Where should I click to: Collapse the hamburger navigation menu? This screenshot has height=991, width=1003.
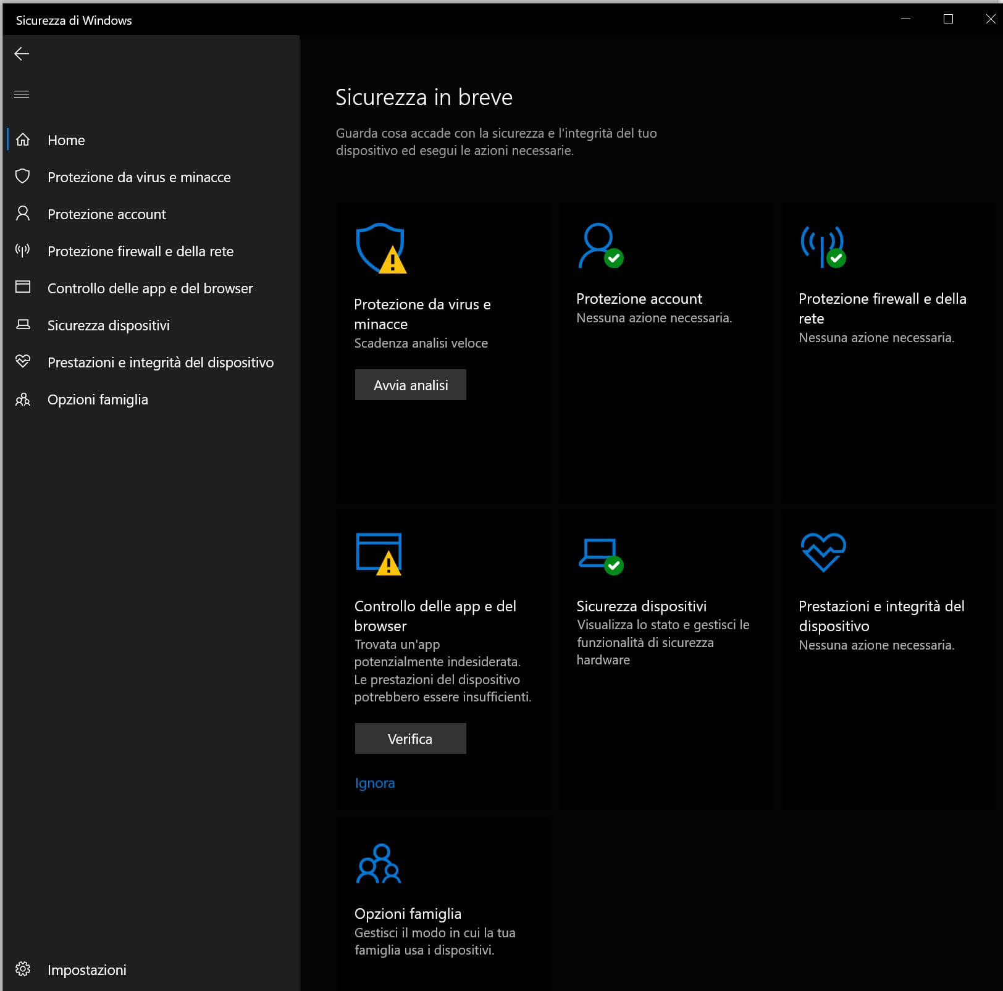pos(22,94)
